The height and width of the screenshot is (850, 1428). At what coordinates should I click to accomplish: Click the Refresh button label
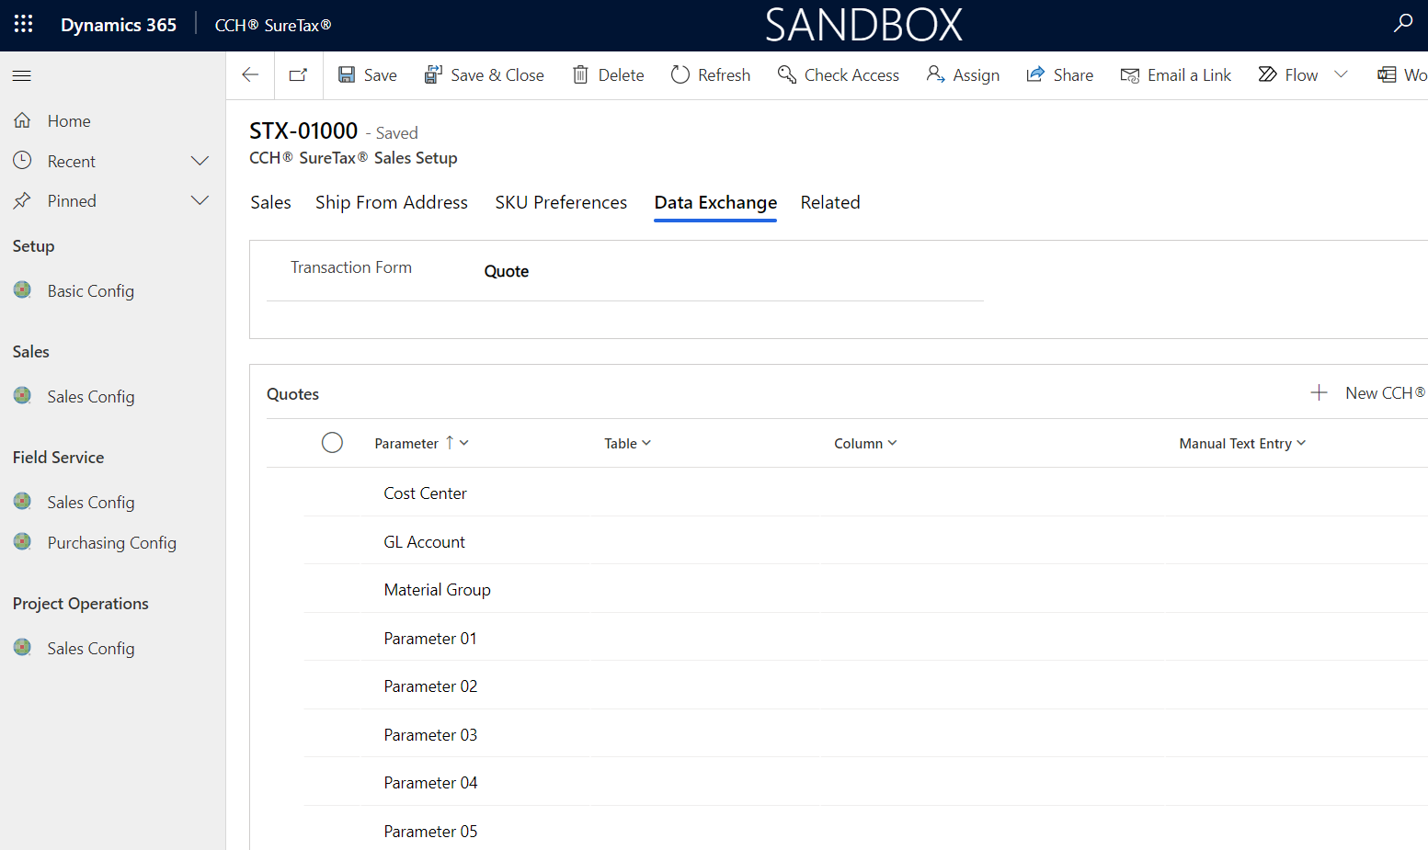[724, 75]
